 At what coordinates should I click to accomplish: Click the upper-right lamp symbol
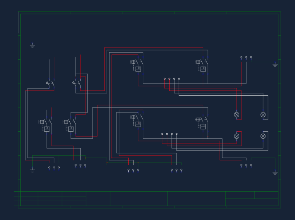pyautogui.click(x=263, y=114)
